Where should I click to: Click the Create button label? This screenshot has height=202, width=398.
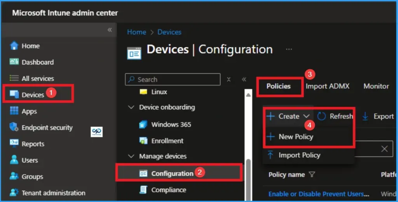[289, 116]
